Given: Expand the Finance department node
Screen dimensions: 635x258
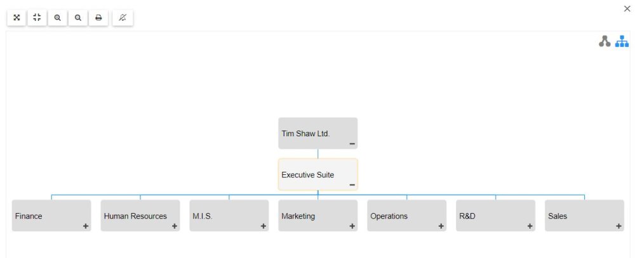Looking at the screenshot, I should coord(86,226).
